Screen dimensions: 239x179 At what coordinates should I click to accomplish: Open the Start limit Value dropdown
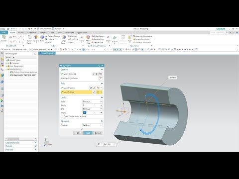(x=92, y=101)
